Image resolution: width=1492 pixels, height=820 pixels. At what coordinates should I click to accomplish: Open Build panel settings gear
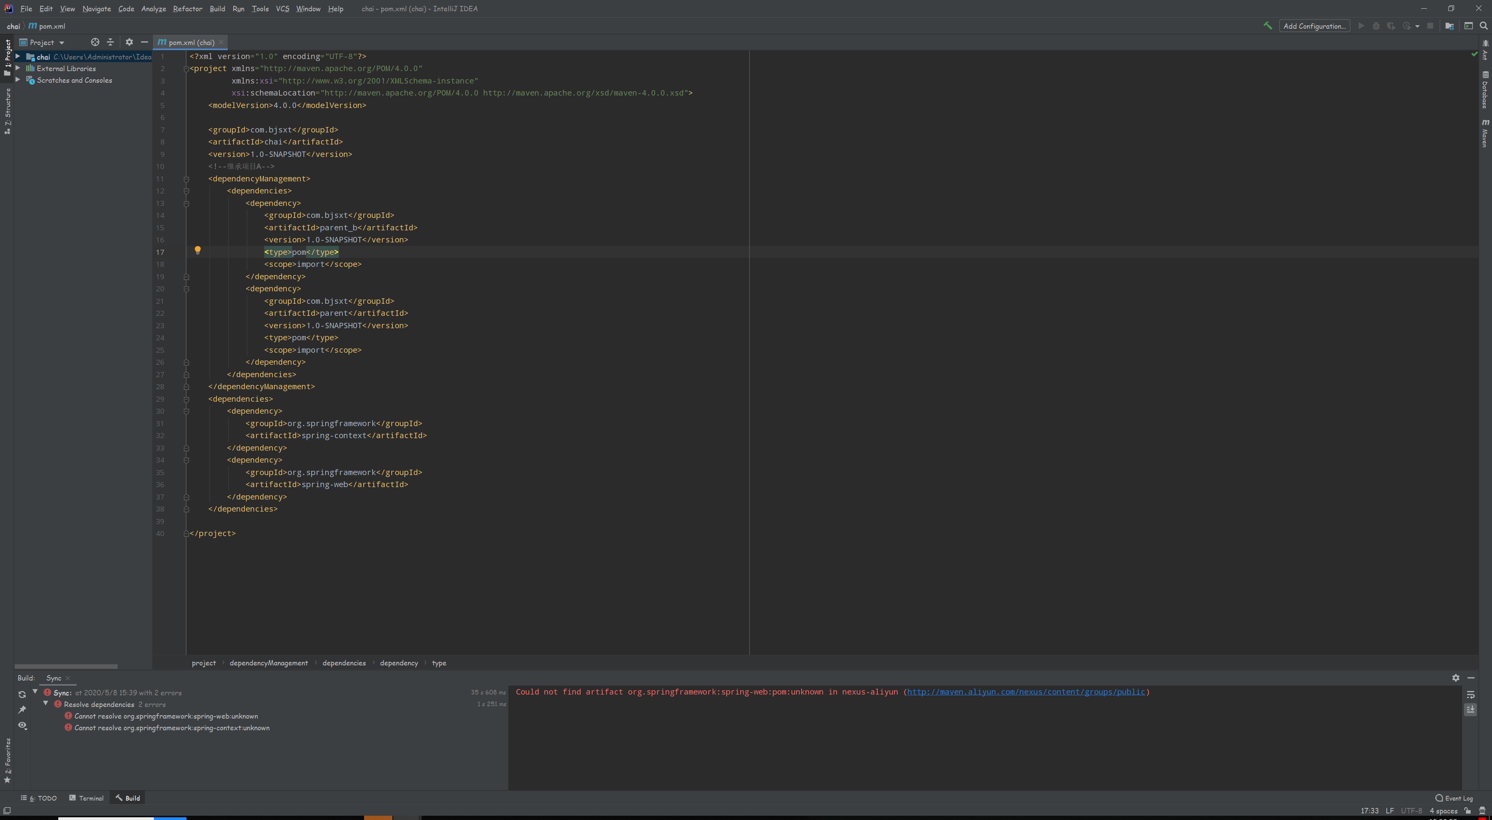pyautogui.click(x=1455, y=677)
